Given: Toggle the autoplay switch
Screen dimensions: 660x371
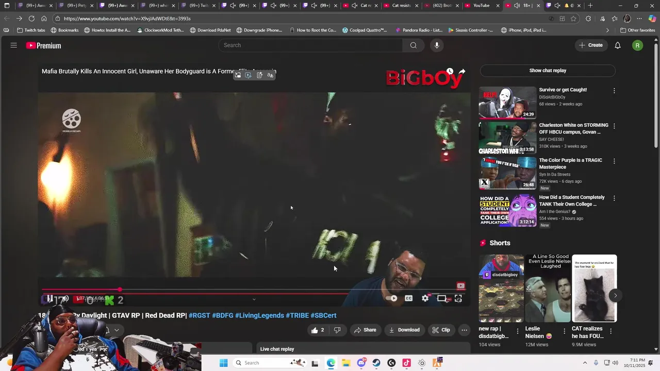Looking at the screenshot, I should [x=392, y=298].
